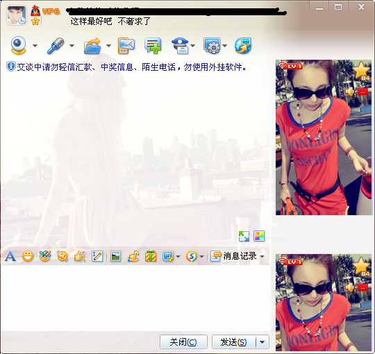Open the smiley emoticon picker
Screen dimensions: 375x354
click(x=28, y=256)
